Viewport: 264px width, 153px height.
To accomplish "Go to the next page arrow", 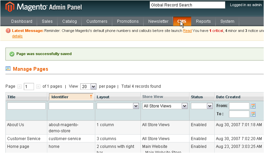I will [38, 87].
